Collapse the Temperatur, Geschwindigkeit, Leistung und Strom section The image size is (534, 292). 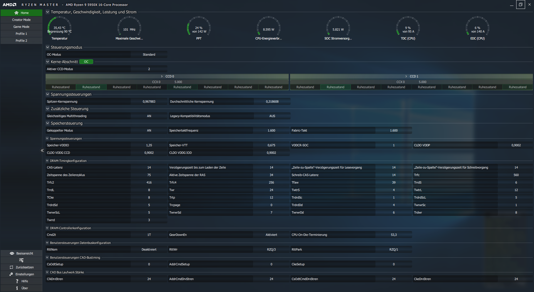coord(48,12)
